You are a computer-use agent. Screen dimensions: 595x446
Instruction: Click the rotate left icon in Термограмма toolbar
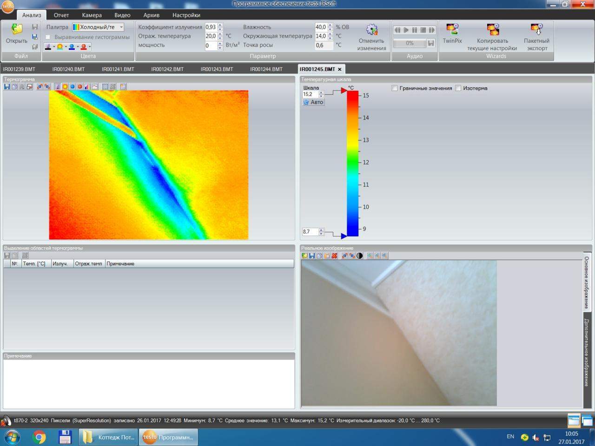coord(40,86)
